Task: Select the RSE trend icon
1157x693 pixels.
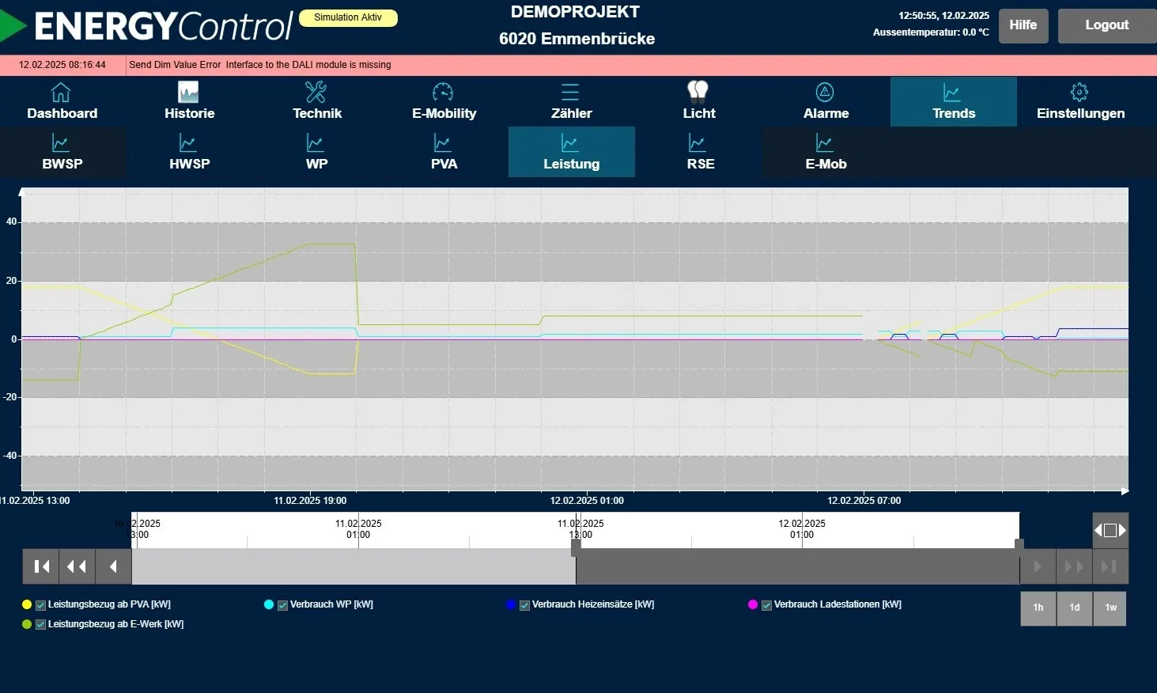Action: (x=698, y=143)
